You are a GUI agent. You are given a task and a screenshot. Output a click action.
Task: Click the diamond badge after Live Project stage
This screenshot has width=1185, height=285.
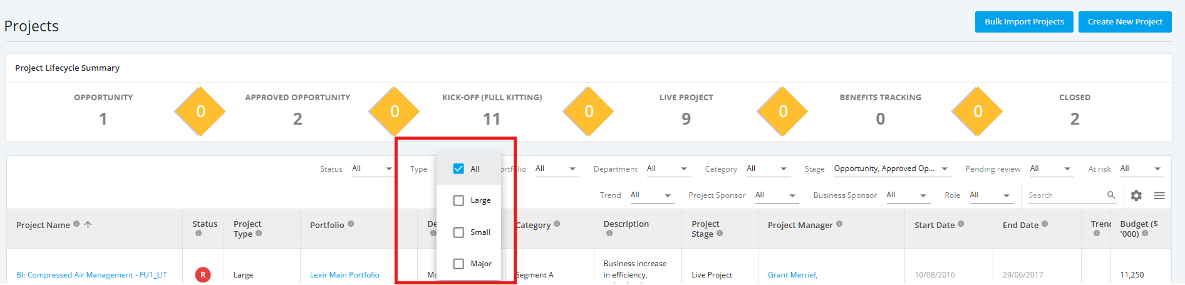pos(783,111)
